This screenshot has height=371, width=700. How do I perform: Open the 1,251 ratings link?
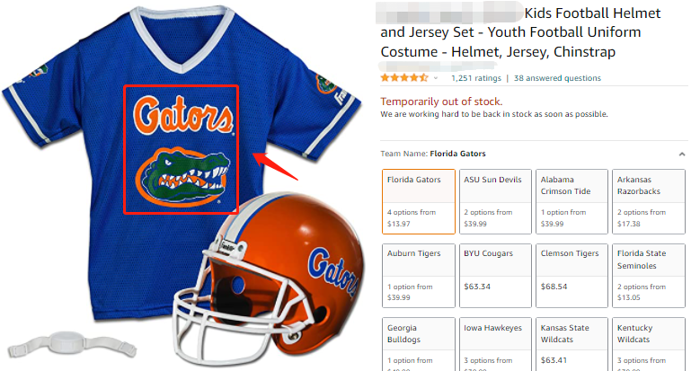(x=475, y=78)
